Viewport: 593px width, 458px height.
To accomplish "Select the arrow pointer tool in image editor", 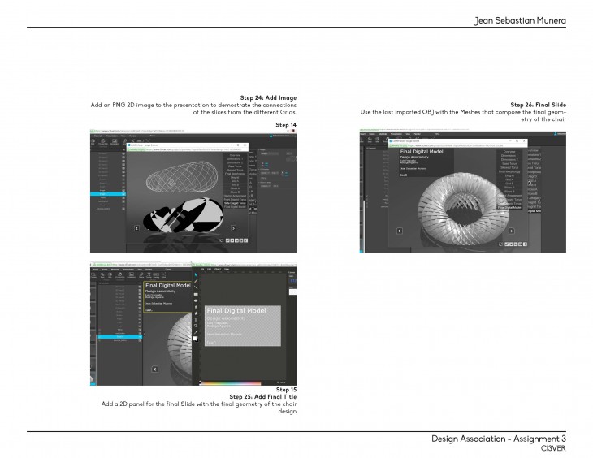I will click(x=196, y=274).
